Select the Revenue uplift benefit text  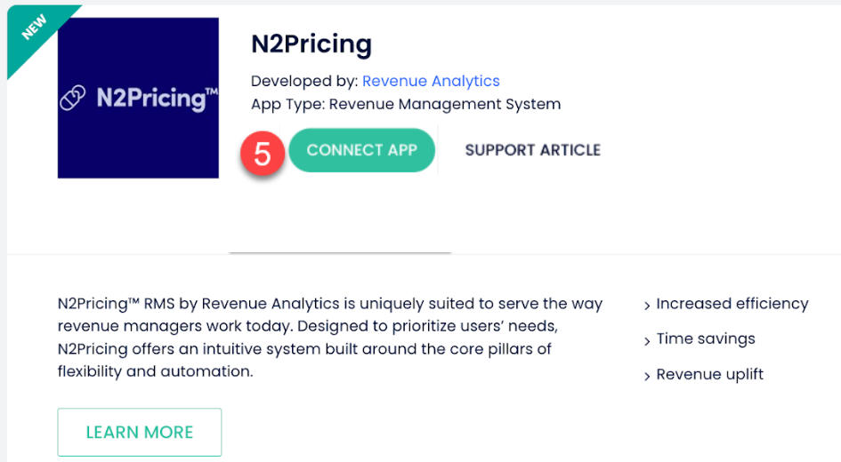coord(709,374)
